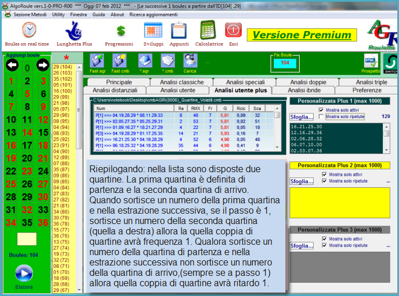
Task: Switch to Analisi speciali tab
Action: click(x=245, y=82)
